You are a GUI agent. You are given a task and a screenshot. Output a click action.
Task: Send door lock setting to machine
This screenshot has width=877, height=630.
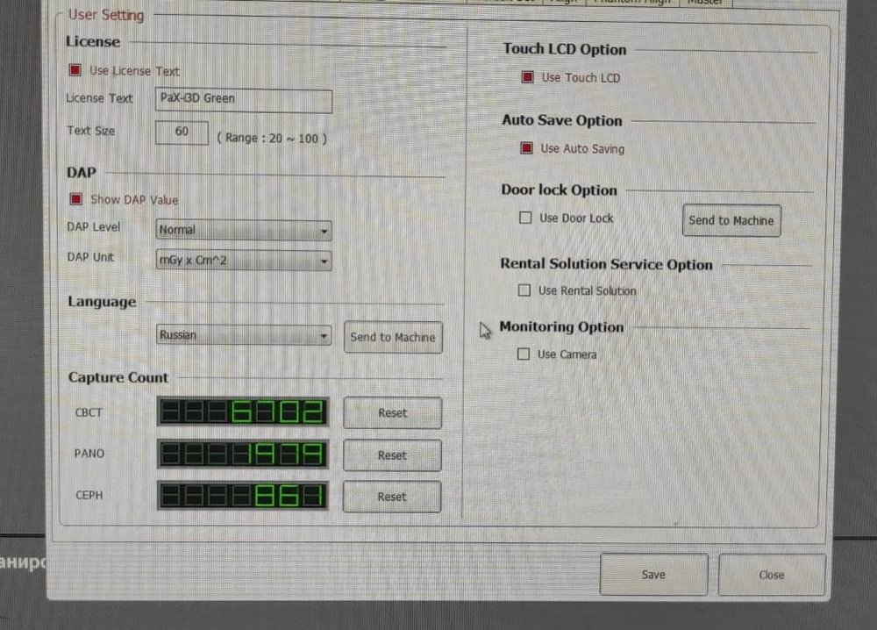tap(731, 220)
